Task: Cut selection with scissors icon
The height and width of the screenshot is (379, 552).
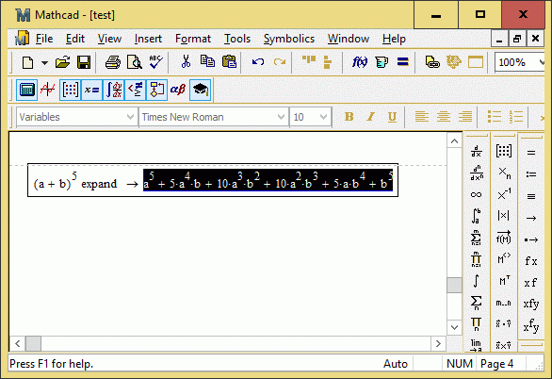Action: 186,62
